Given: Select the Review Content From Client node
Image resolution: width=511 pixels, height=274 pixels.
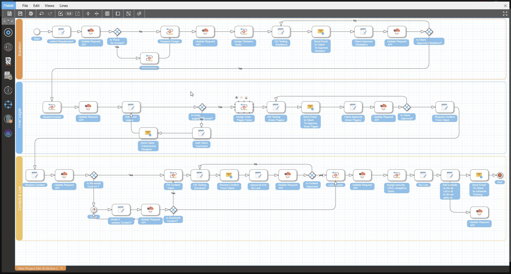Looking at the screenshot, I should pyautogui.click(x=229, y=175).
